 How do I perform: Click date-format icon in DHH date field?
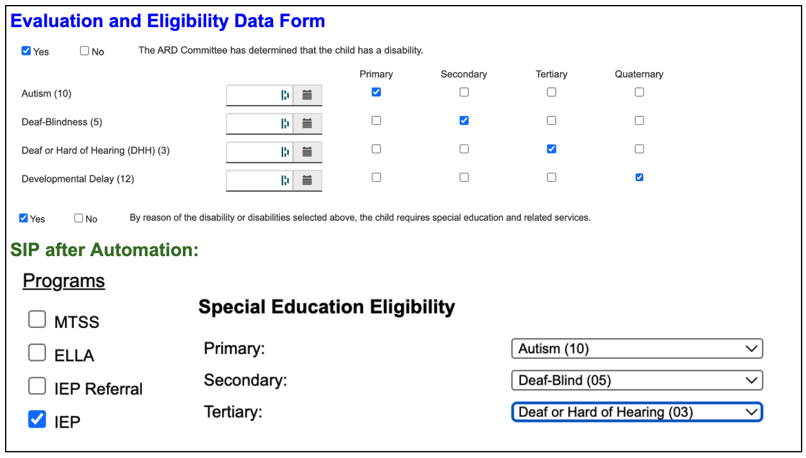(285, 152)
